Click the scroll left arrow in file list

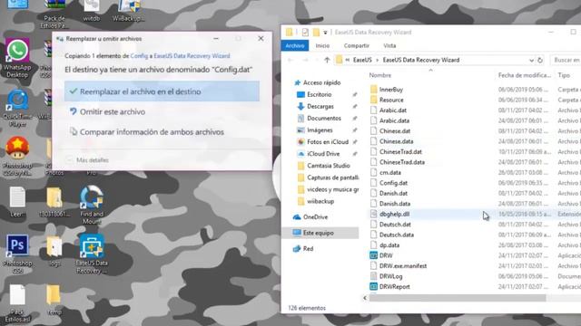[x=365, y=298]
